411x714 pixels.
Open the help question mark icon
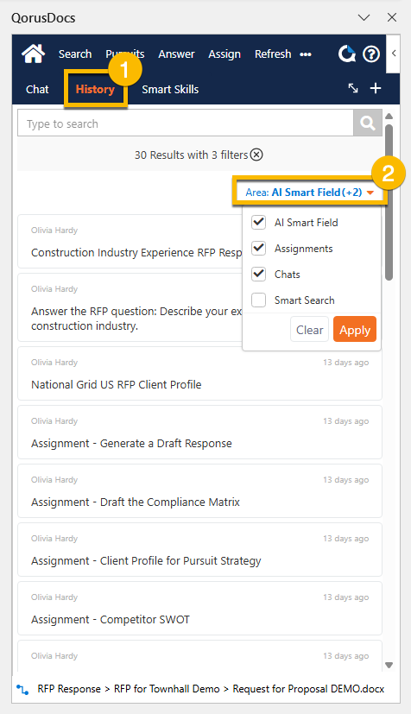click(371, 54)
